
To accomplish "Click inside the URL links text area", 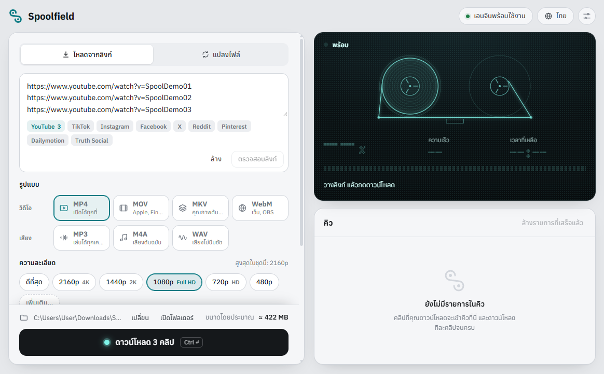I will click(x=154, y=98).
